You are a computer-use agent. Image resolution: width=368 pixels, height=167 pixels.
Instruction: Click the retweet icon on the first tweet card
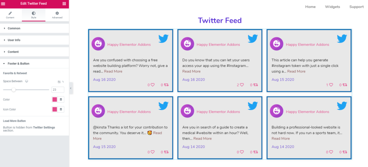click(x=166, y=85)
